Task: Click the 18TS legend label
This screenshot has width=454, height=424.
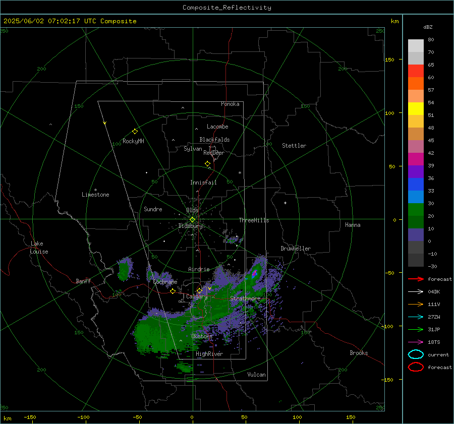Action: (434, 342)
